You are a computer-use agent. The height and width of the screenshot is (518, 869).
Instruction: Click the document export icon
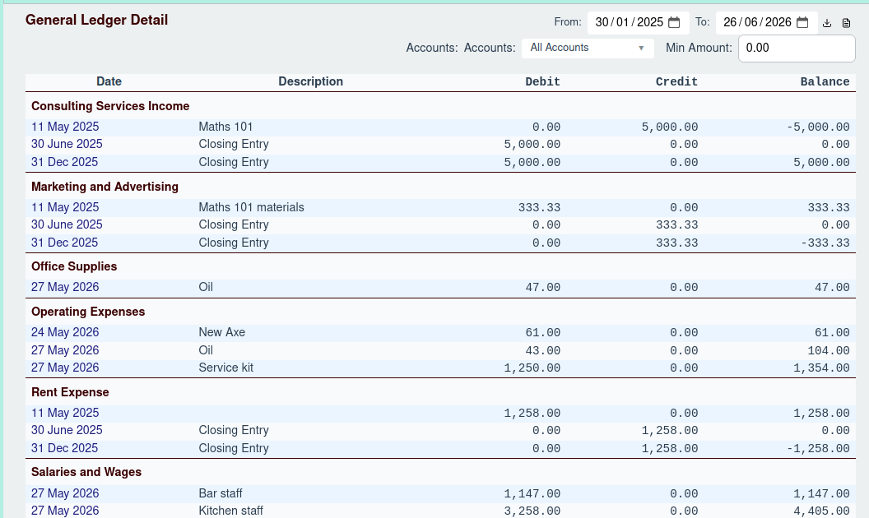pyautogui.click(x=846, y=23)
